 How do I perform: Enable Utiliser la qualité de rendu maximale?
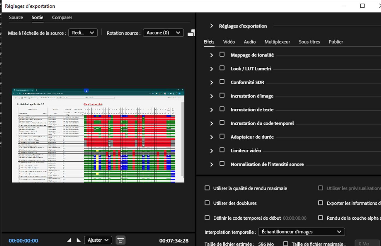pos(207,188)
